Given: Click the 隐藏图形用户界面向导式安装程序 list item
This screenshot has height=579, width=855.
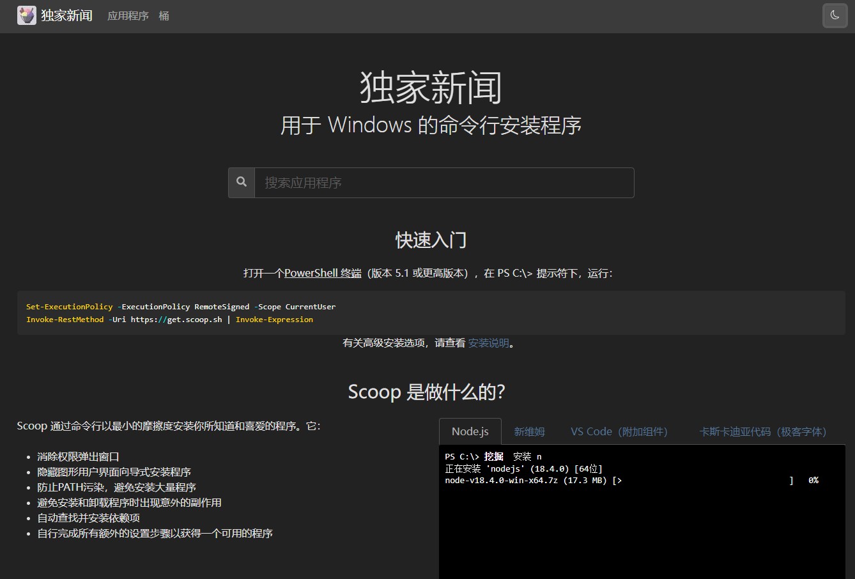Looking at the screenshot, I should point(114,472).
